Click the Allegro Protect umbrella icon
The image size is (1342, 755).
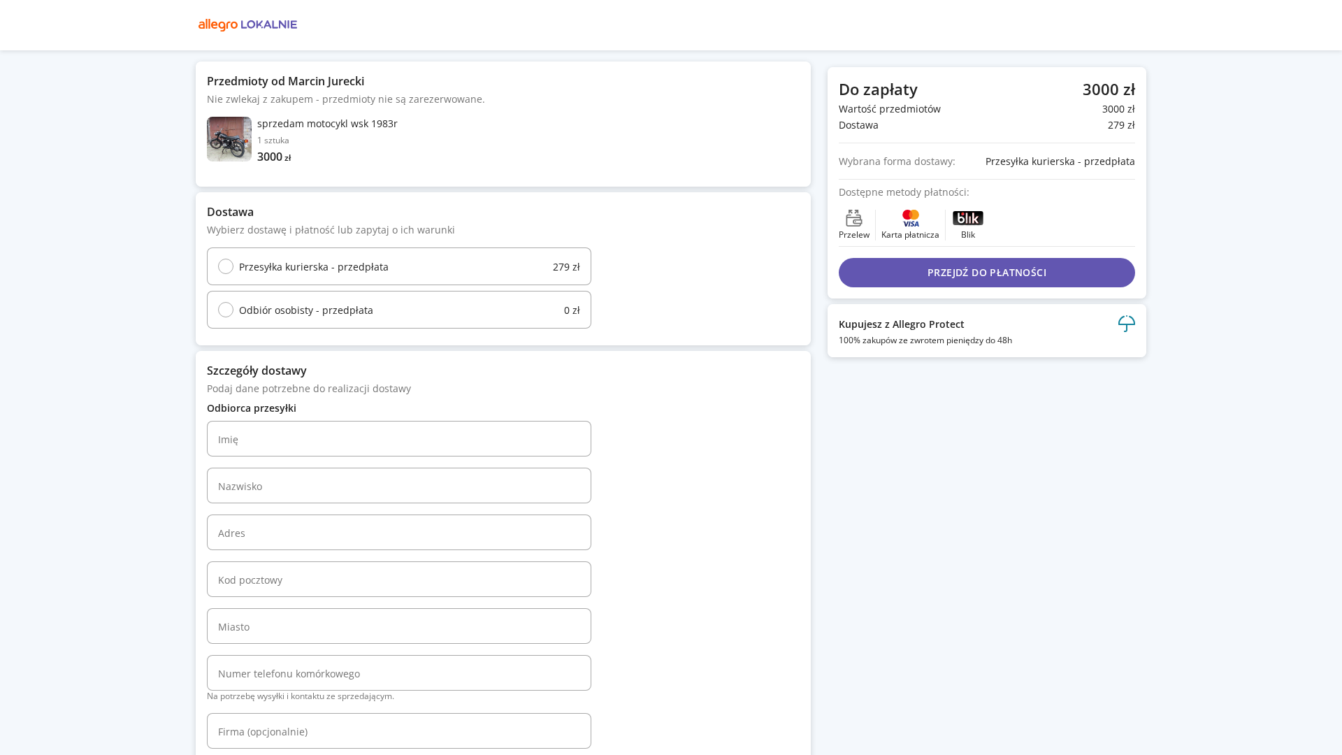(1126, 324)
